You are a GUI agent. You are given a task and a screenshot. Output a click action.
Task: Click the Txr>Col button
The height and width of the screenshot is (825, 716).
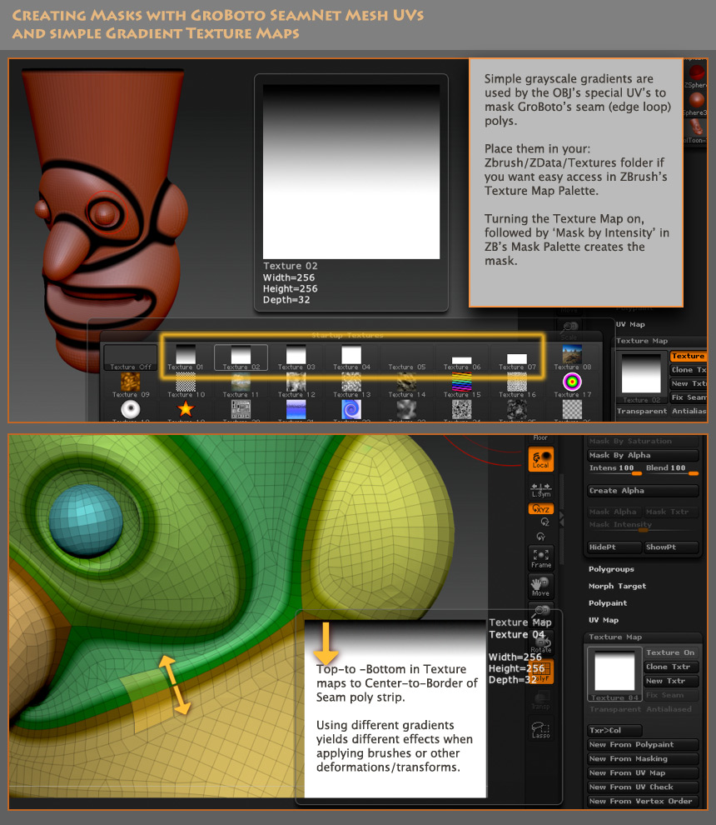[614, 730]
